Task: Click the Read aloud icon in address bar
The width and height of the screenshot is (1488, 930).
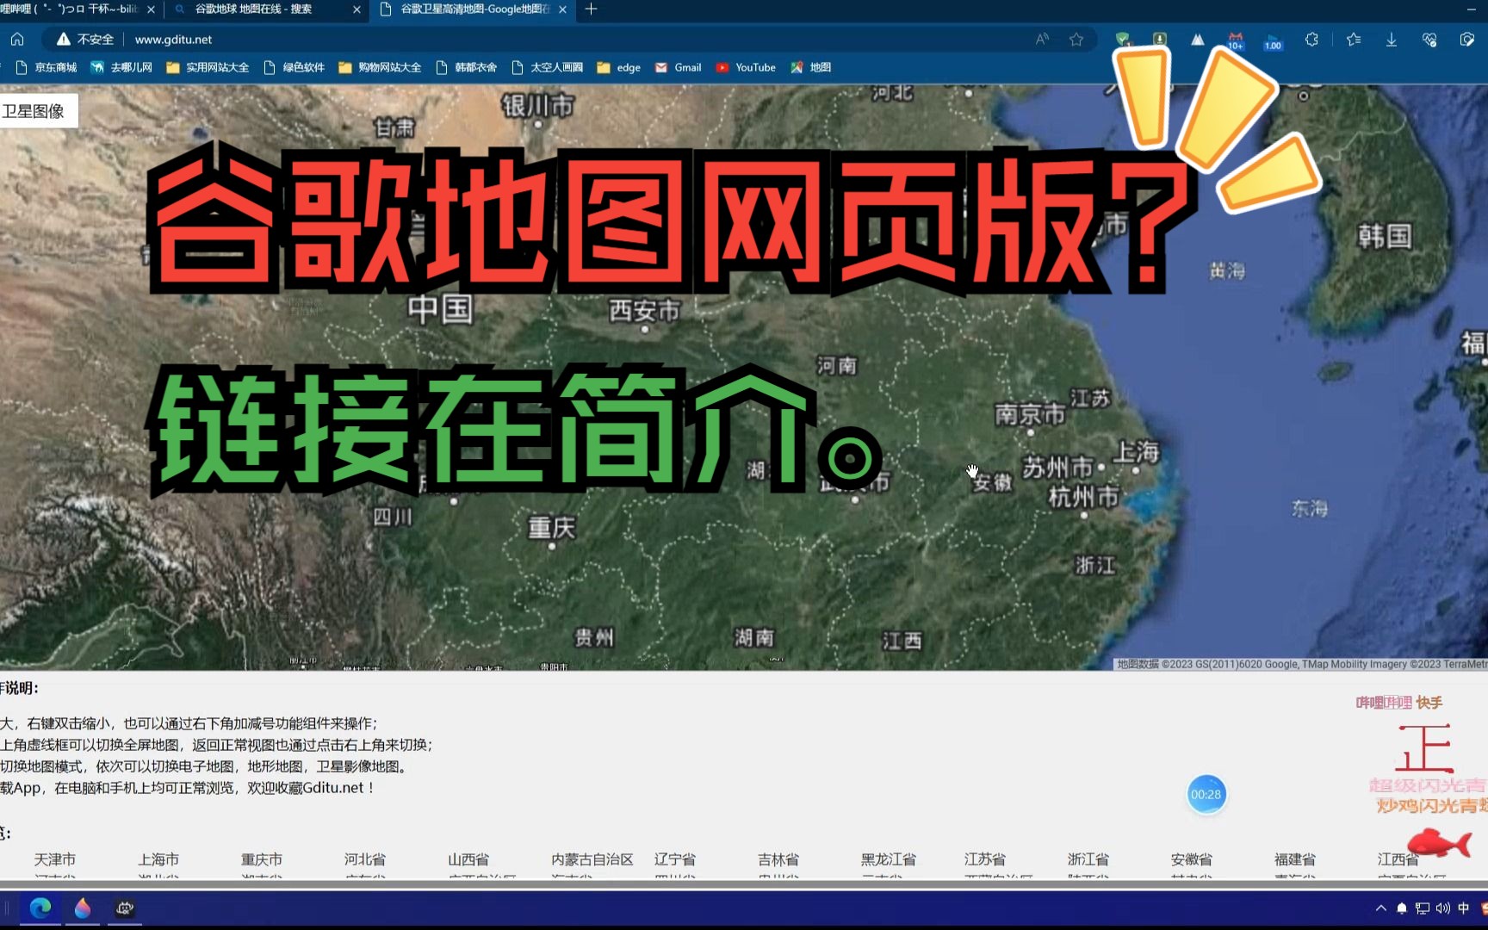Action: point(1042,40)
